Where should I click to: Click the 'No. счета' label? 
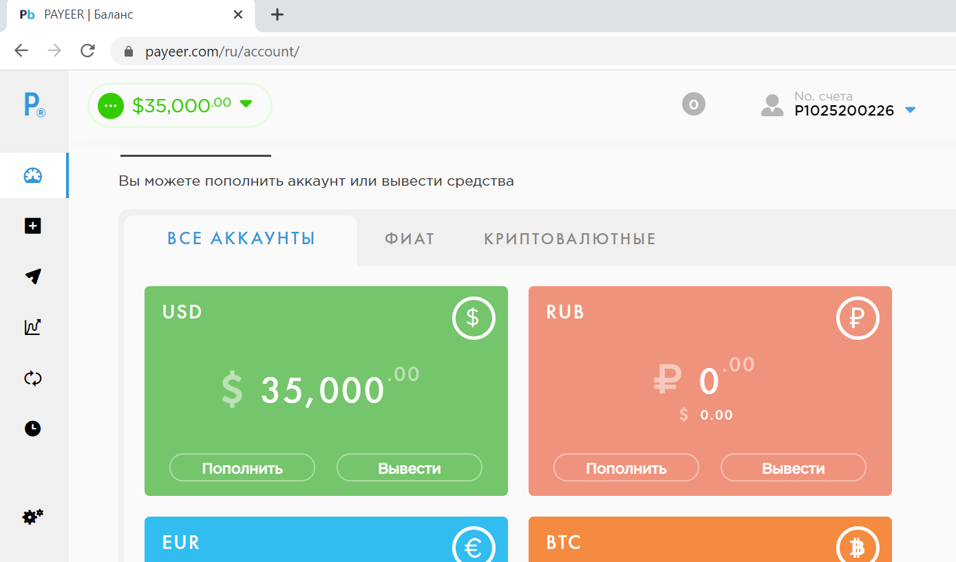(x=823, y=96)
